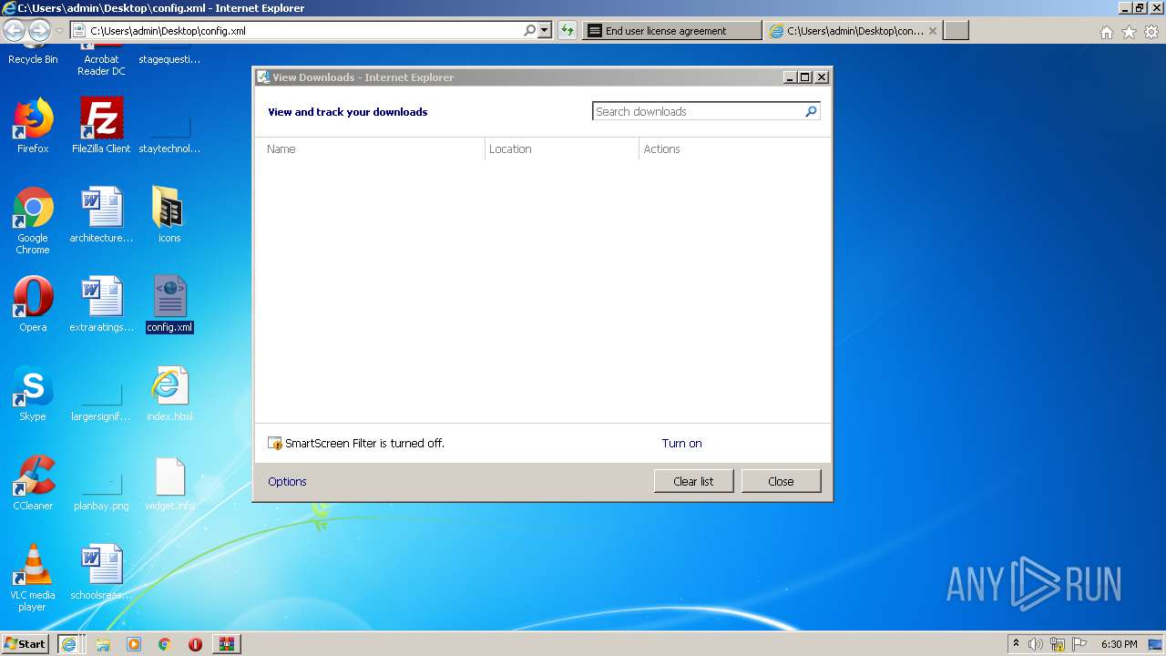Viewport: 1166px width, 656px height.
Task: Open the Start menu
Action: pos(25,644)
